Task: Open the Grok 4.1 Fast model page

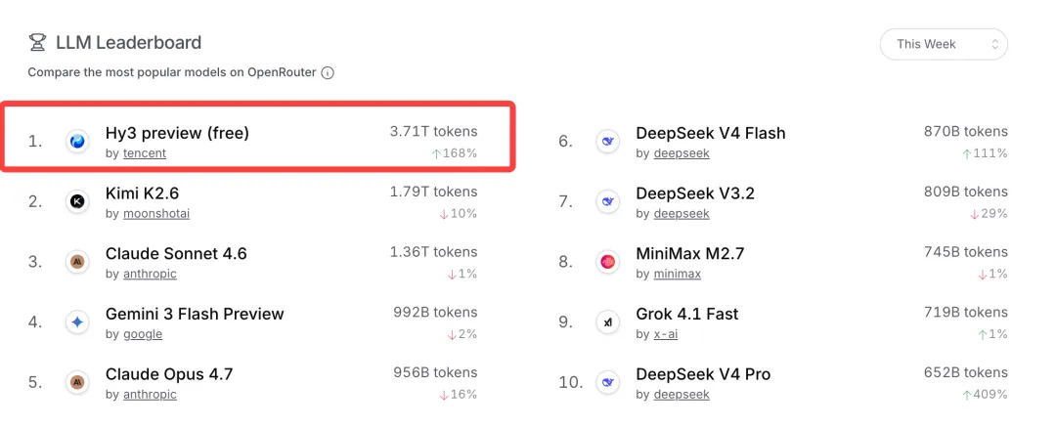Action: [x=687, y=314]
